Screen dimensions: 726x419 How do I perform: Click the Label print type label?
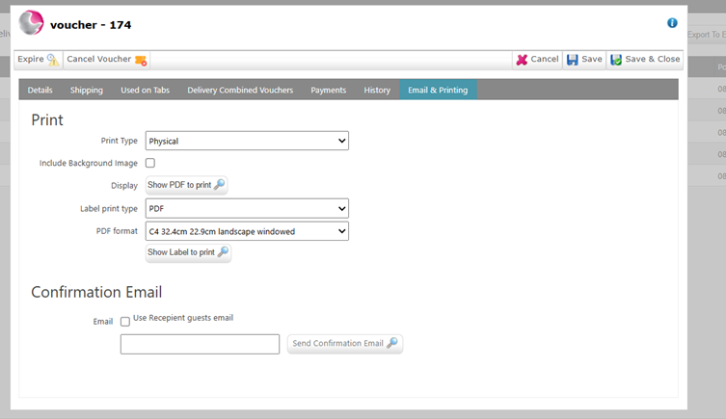[x=109, y=209]
